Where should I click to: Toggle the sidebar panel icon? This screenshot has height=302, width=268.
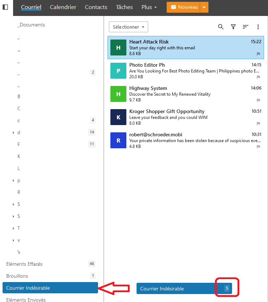click(x=5, y=7)
